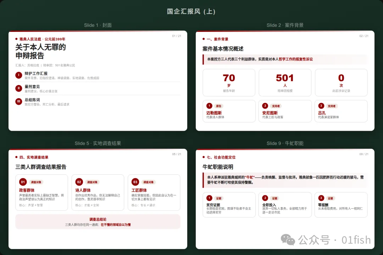The height and width of the screenshot is (255, 383).
Task: Select the II badge next to 量刑意见
Action: 19,88
